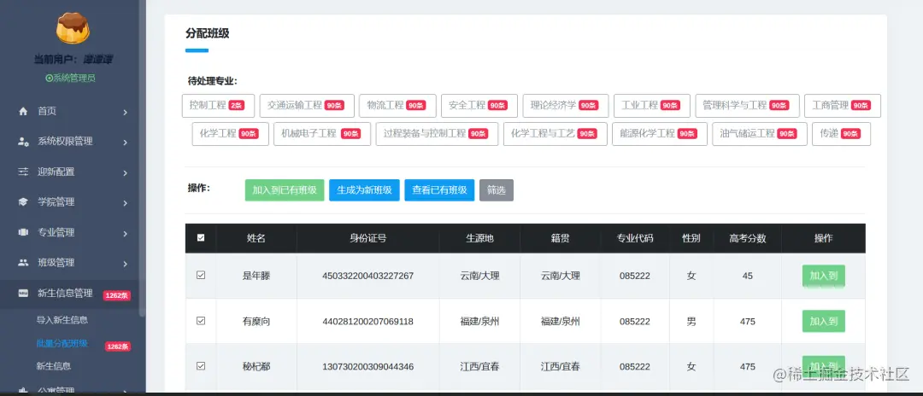Image resolution: width=923 pixels, height=396 pixels.
Task: Select the 控制工程 major tag
Action: click(x=219, y=106)
